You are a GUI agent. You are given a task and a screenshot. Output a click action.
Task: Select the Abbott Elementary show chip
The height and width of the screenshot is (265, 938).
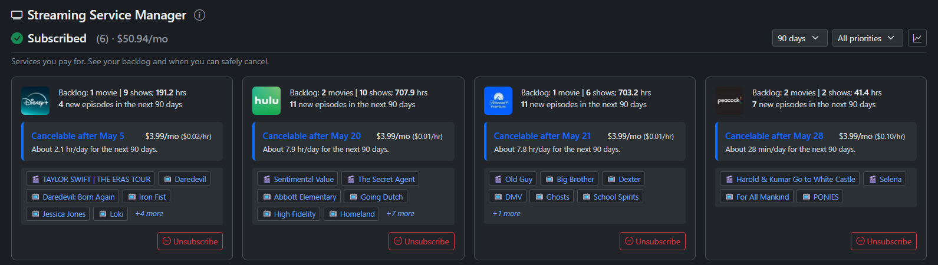299,197
